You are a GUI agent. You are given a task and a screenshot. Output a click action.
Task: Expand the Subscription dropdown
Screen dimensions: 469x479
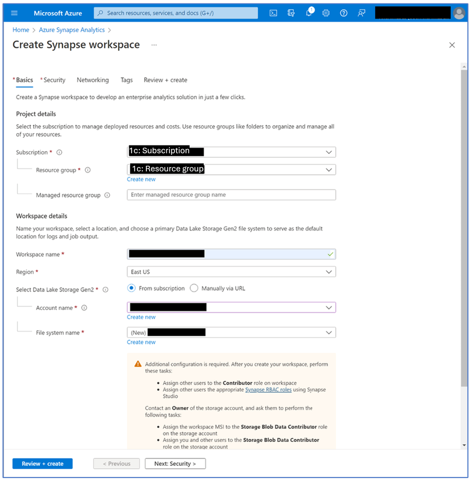coord(231,152)
